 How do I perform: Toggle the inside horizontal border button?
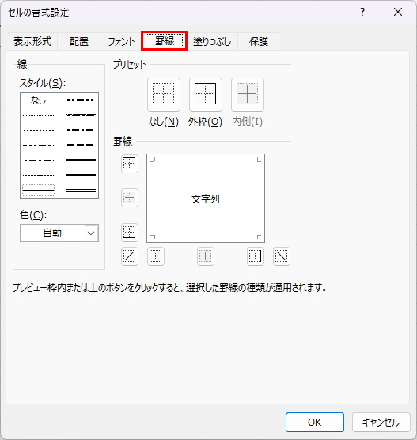click(x=129, y=198)
